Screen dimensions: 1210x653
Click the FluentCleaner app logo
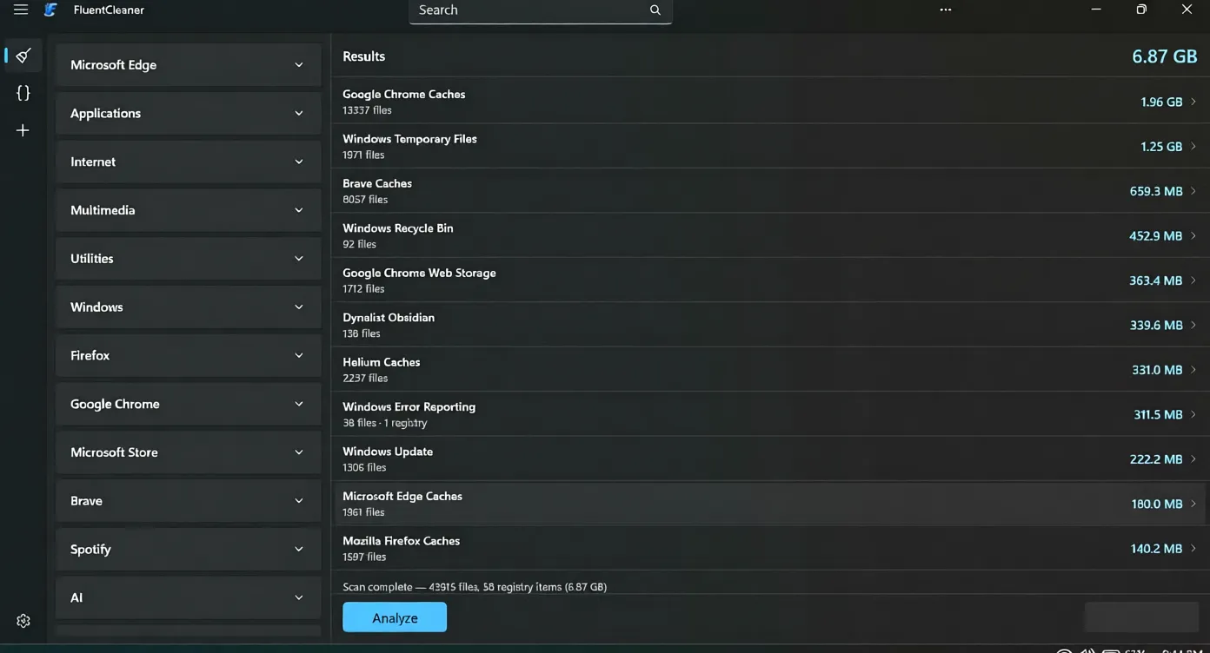pyautogui.click(x=50, y=10)
